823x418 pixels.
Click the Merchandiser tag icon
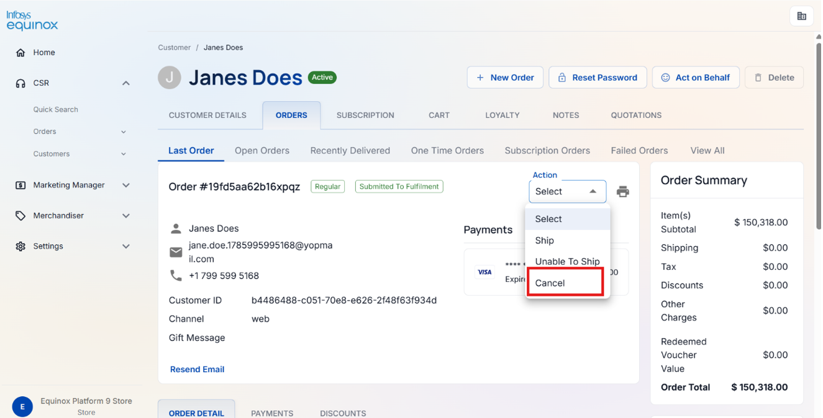[x=20, y=216]
